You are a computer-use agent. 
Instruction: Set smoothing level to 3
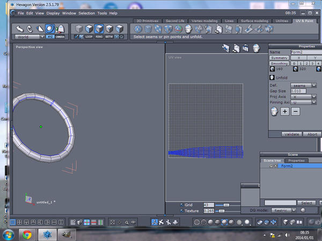coord(312,64)
